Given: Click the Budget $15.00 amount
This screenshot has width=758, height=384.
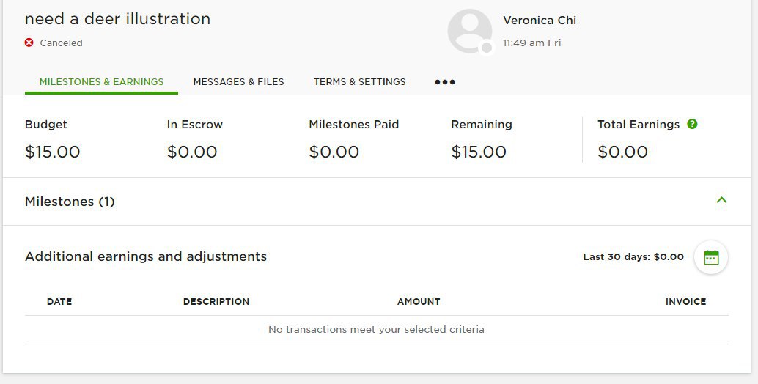Looking at the screenshot, I should click(52, 152).
